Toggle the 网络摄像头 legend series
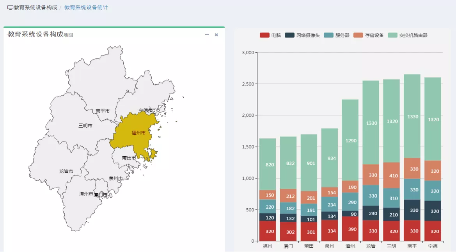 [x=302, y=35]
